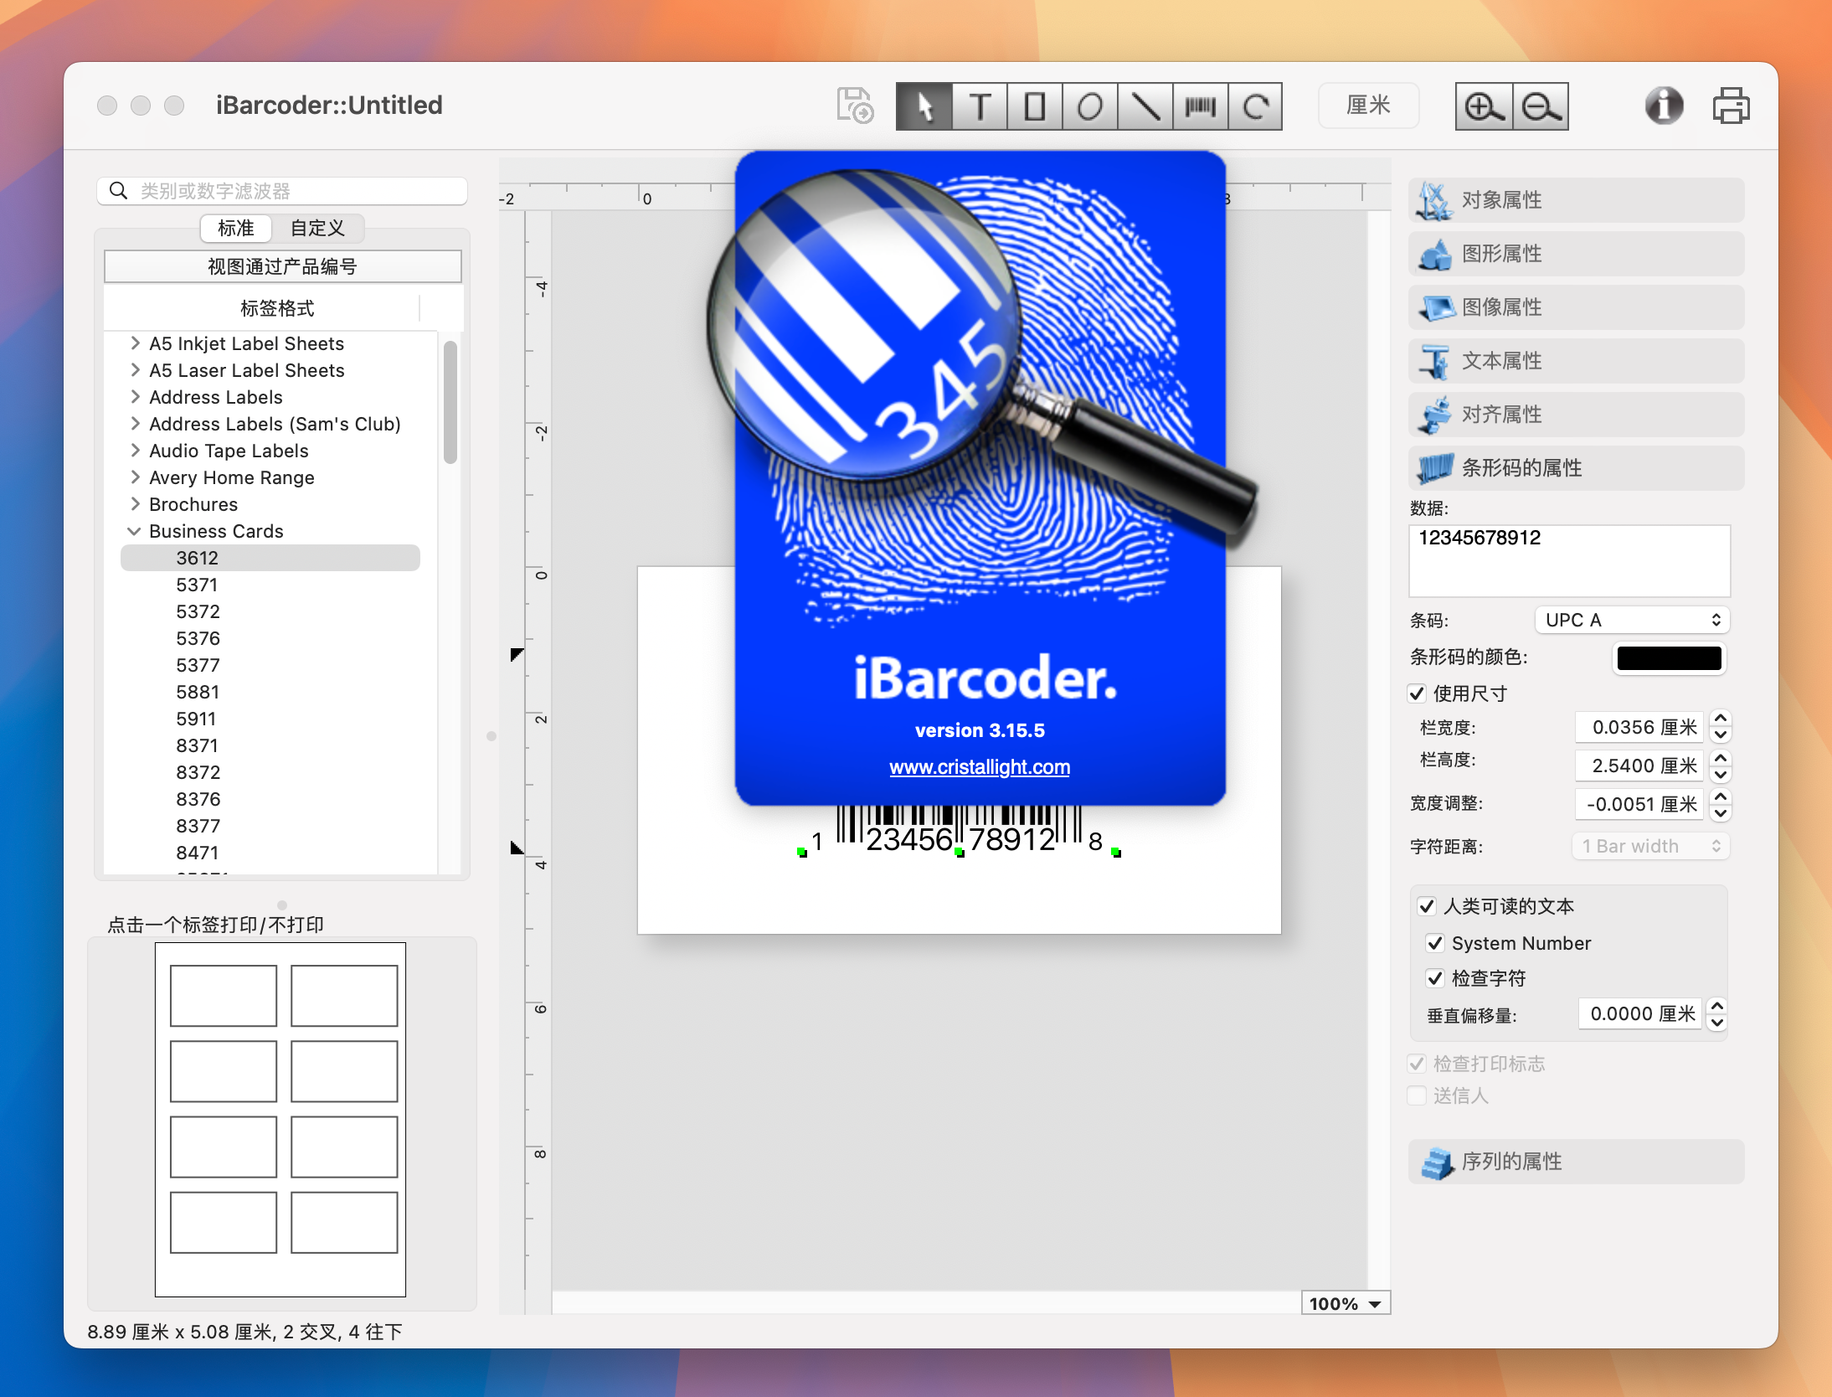Open 对象属性 object properties panel
Screen dimensions: 1832x1397
[x=1575, y=203]
